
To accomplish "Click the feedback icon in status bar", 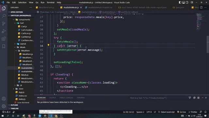I will (x=201, y=112).
